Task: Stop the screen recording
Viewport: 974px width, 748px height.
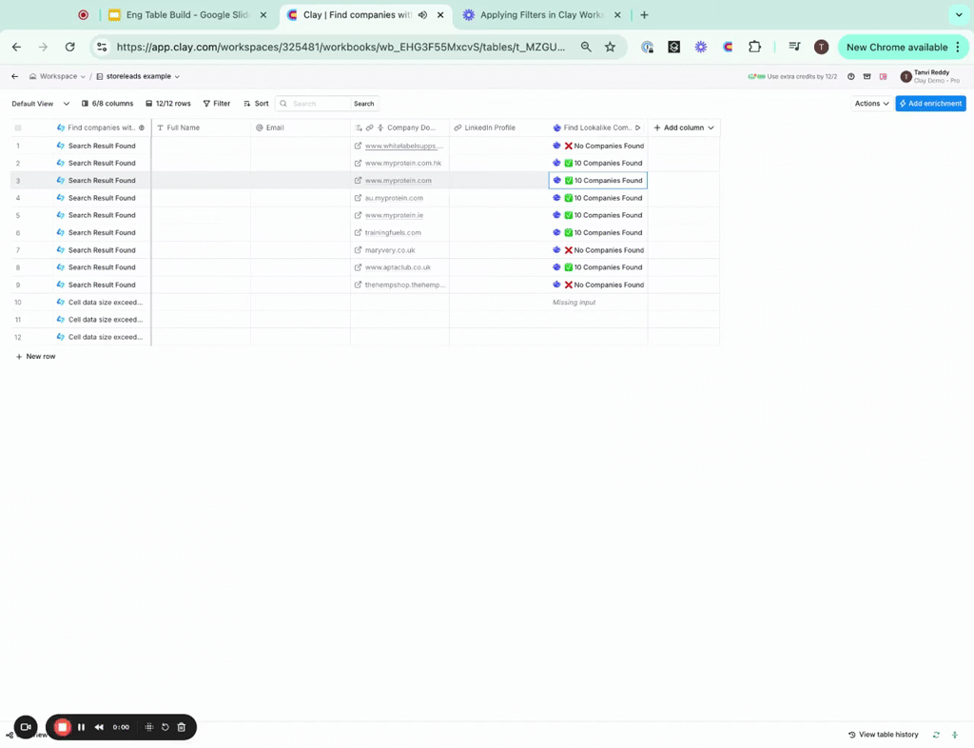Action: pyautogui.click(x=62, y=727)
